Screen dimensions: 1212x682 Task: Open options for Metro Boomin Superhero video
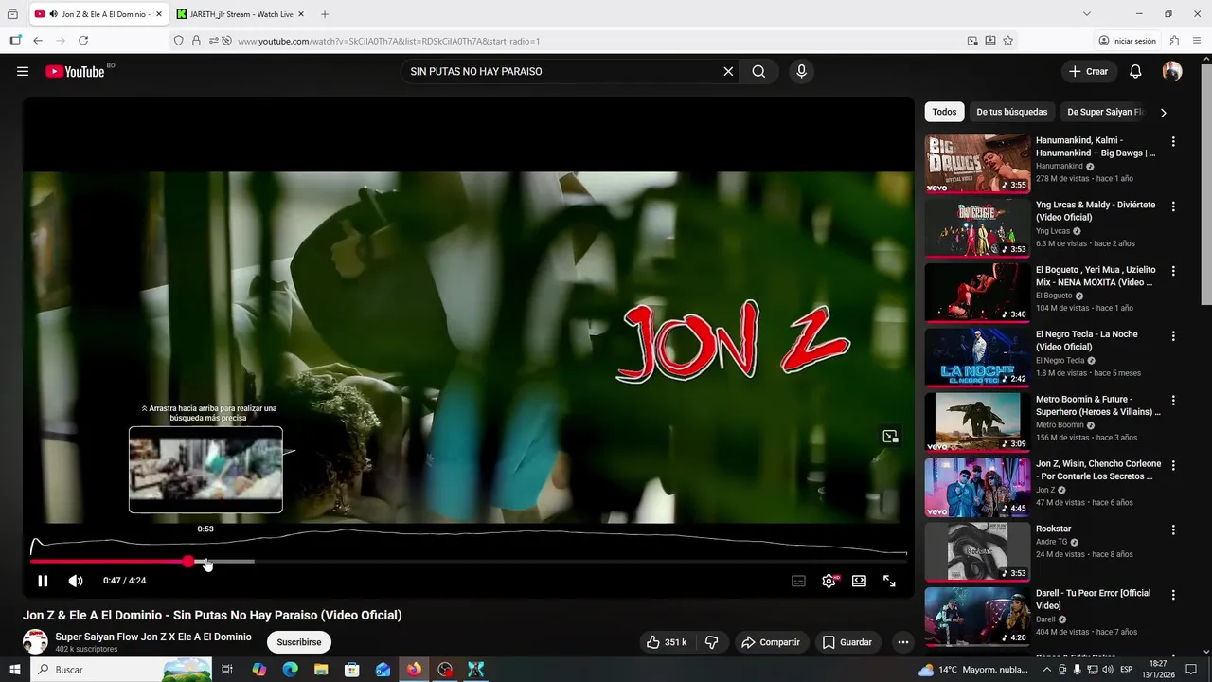point(1173,401)
